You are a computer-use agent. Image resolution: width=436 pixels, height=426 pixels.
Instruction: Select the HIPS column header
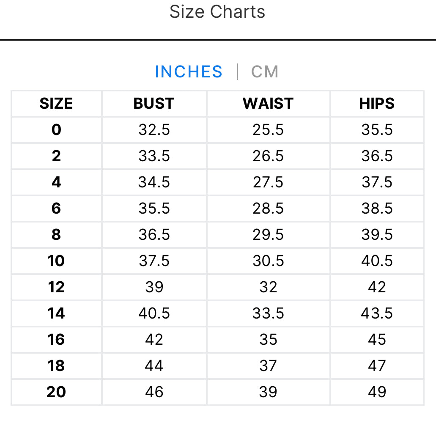click(x=377, y=104)
